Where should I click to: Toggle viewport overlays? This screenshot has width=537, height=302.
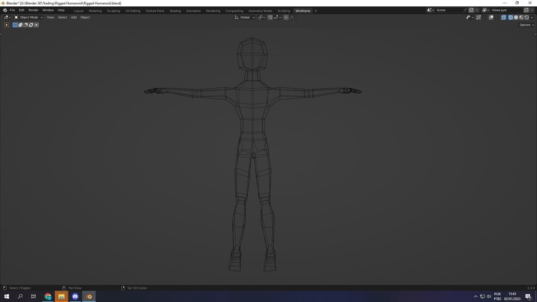coord(491,17)
